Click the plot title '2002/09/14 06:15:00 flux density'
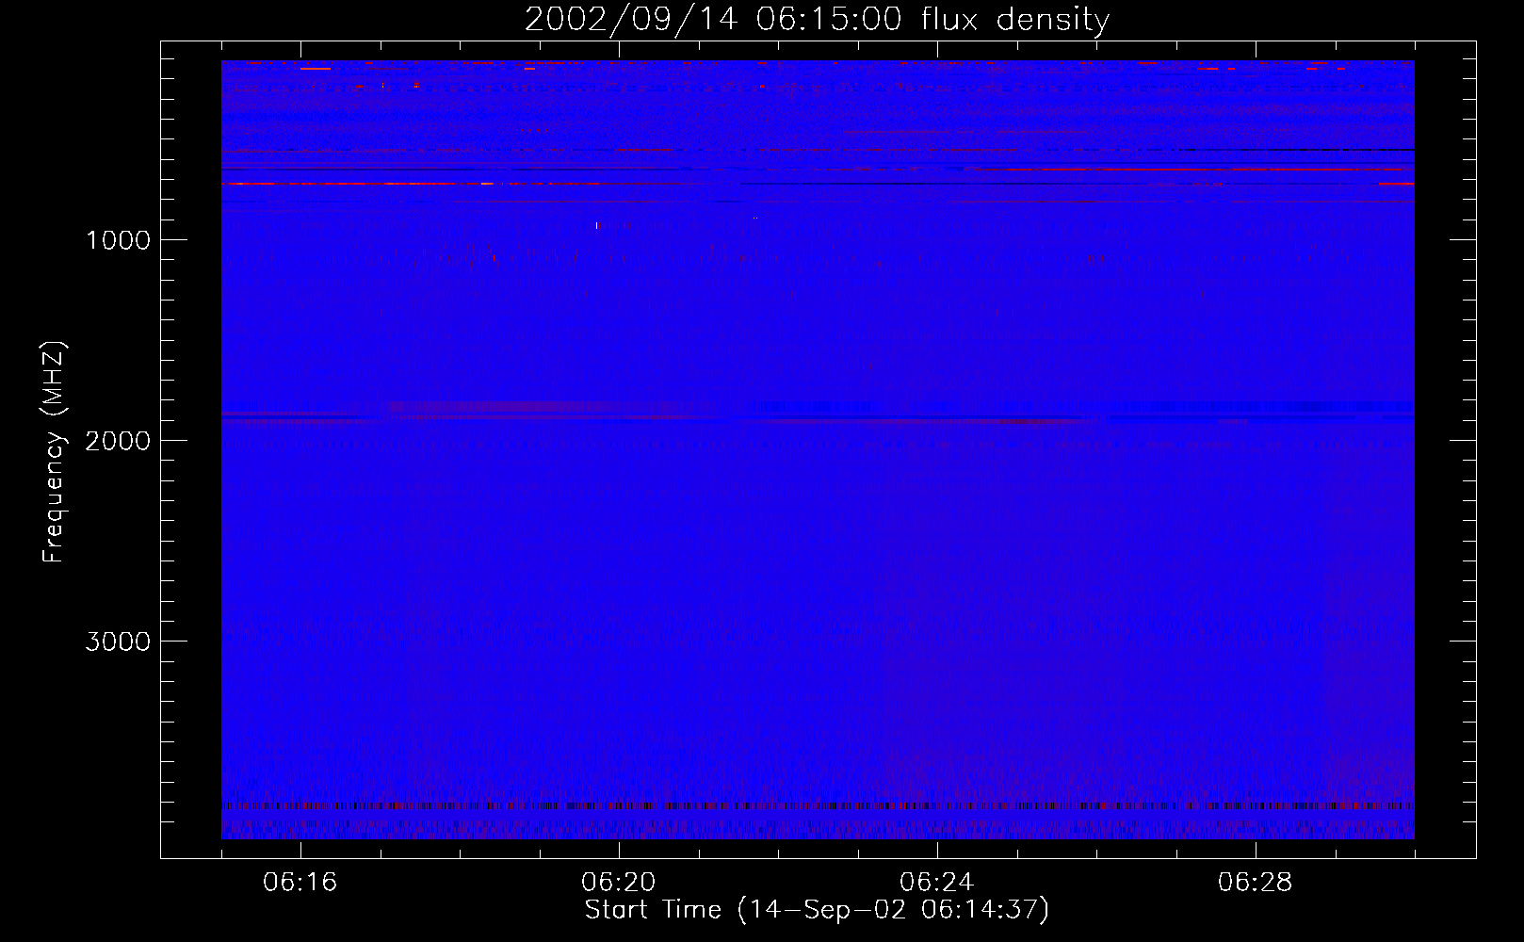Viewport: 1524px width, 942px height. point(817,20)
